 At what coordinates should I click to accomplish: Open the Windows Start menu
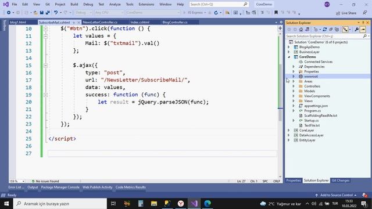pos(6,204)
